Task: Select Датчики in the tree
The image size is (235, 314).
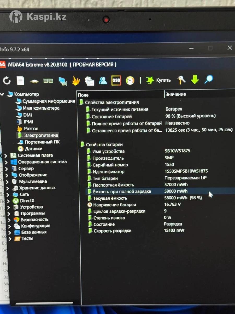Action: tap(33, 149)
